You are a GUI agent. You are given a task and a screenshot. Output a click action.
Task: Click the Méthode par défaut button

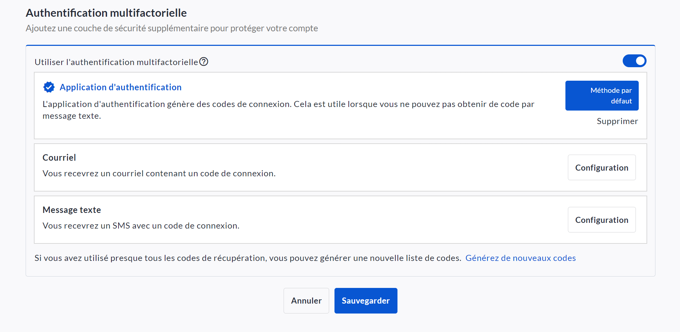click(x=602, y=96)
